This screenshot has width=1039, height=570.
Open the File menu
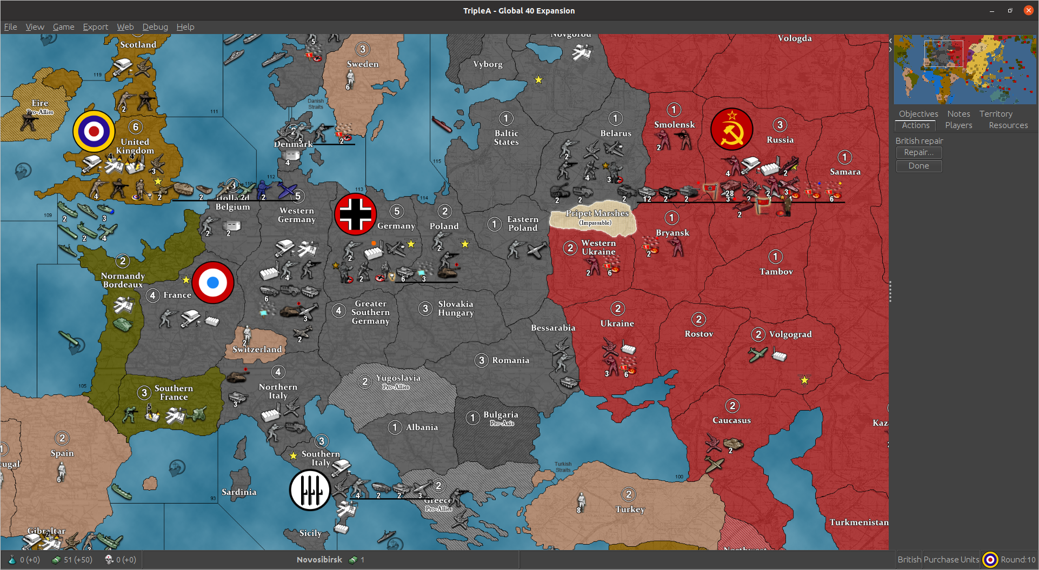coord(10,26)
